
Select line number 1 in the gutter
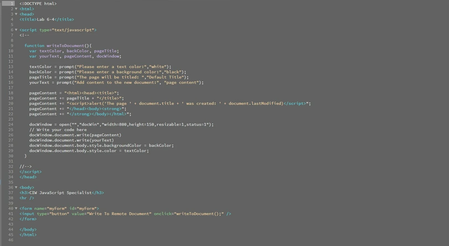click(x=12, y=4)
